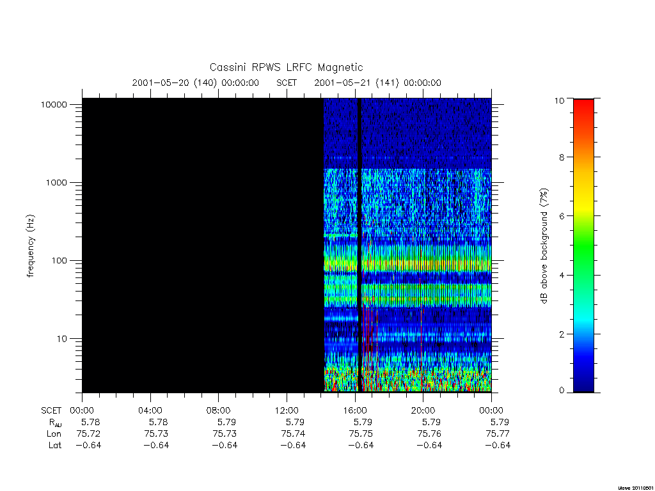Click the 'Lat' row label
The width and height of the screenshot is (655, 491).
pos(55,446)
